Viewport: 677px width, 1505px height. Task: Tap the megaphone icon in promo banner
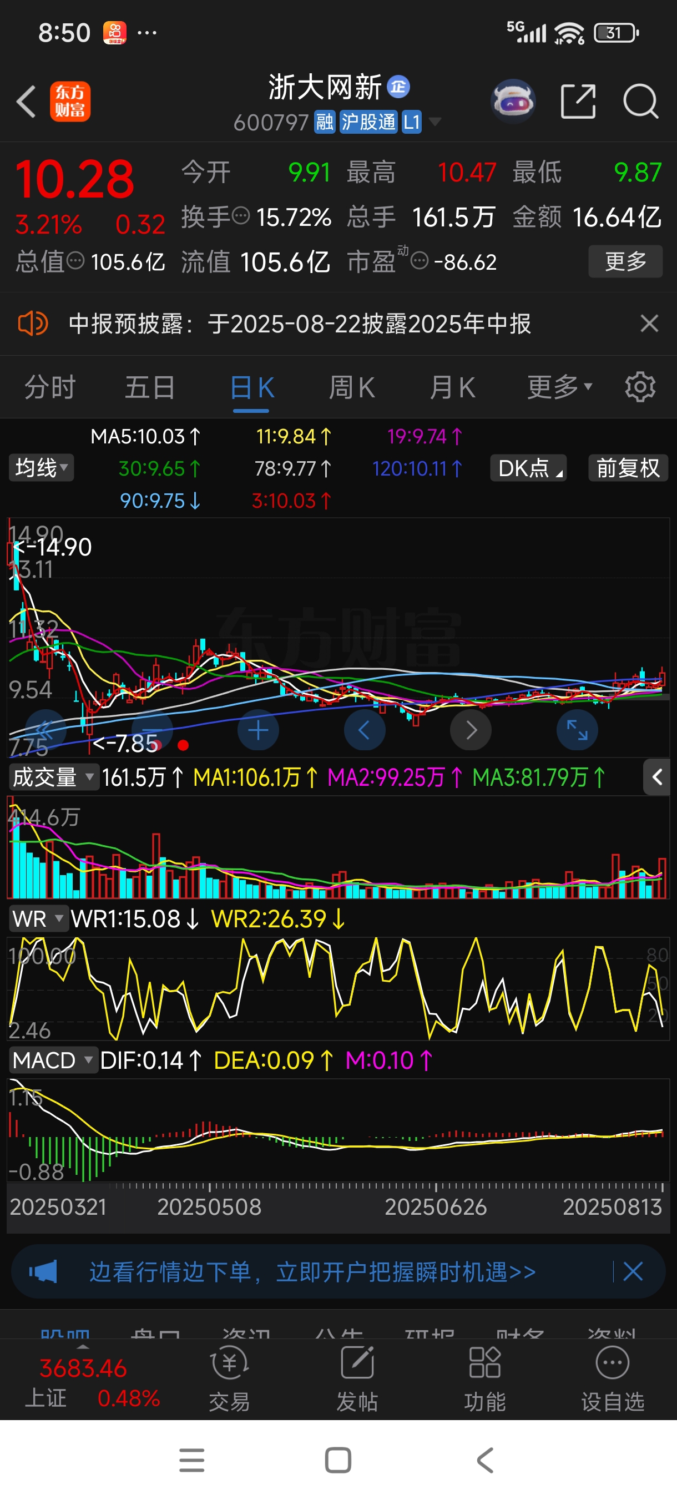pos(43,1271)
